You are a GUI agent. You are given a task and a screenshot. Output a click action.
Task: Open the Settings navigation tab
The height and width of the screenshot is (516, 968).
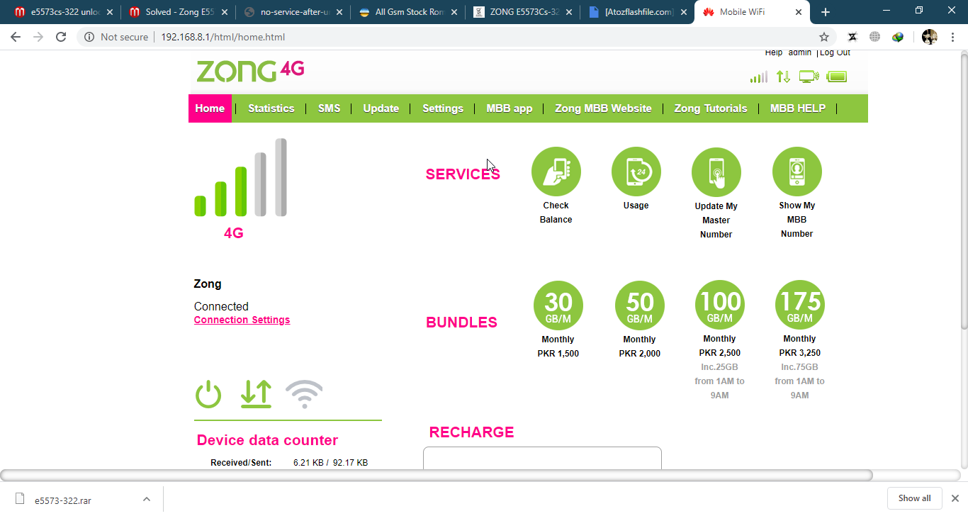pyautogui.click(x=443, y=108)
